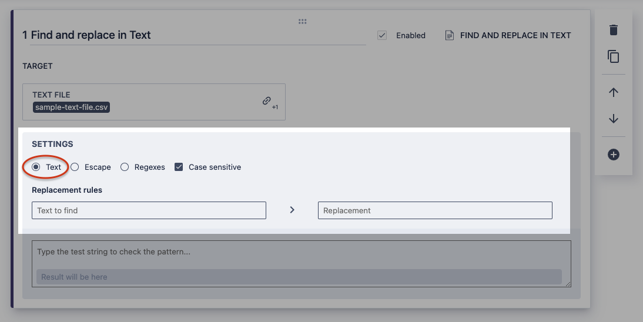Focus the Text to find field
Screen dimensions: 643x322
coord(149,210)
